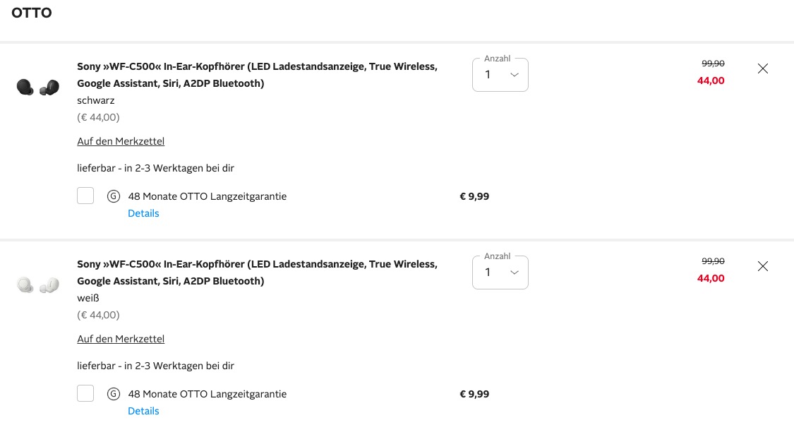Open the black Sony earbuds product thumbnail
Screen dimensions: 794x425
point(37,88)
